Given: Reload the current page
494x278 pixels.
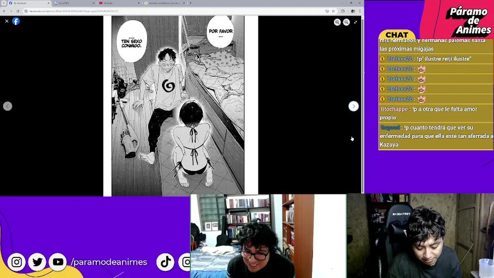Looking at the screenshot, I should tap(18, 11).
